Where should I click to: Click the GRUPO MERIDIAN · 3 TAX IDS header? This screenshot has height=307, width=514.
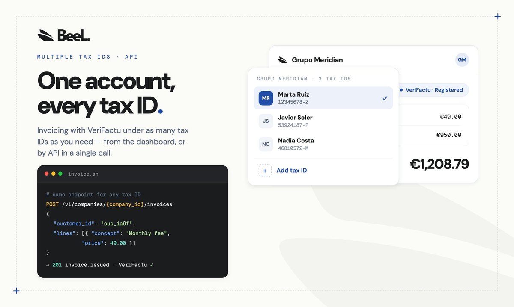click(304, 79)
